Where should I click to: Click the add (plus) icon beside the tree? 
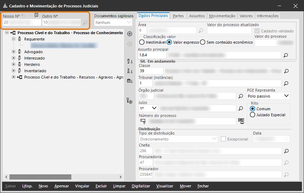129,34
